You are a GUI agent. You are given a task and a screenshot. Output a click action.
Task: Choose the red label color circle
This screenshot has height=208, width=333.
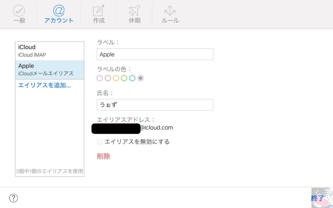108,78
